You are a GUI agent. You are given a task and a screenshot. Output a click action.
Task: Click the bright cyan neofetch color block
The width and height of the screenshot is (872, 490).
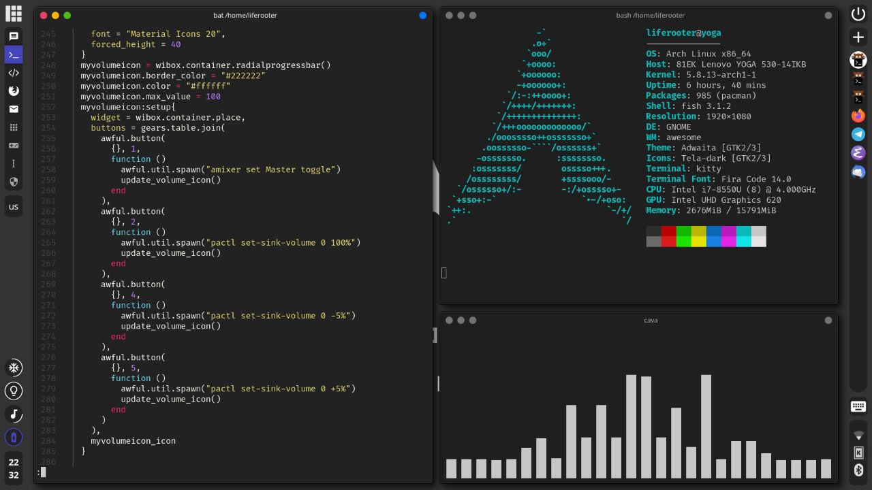[x=743, y=242]
